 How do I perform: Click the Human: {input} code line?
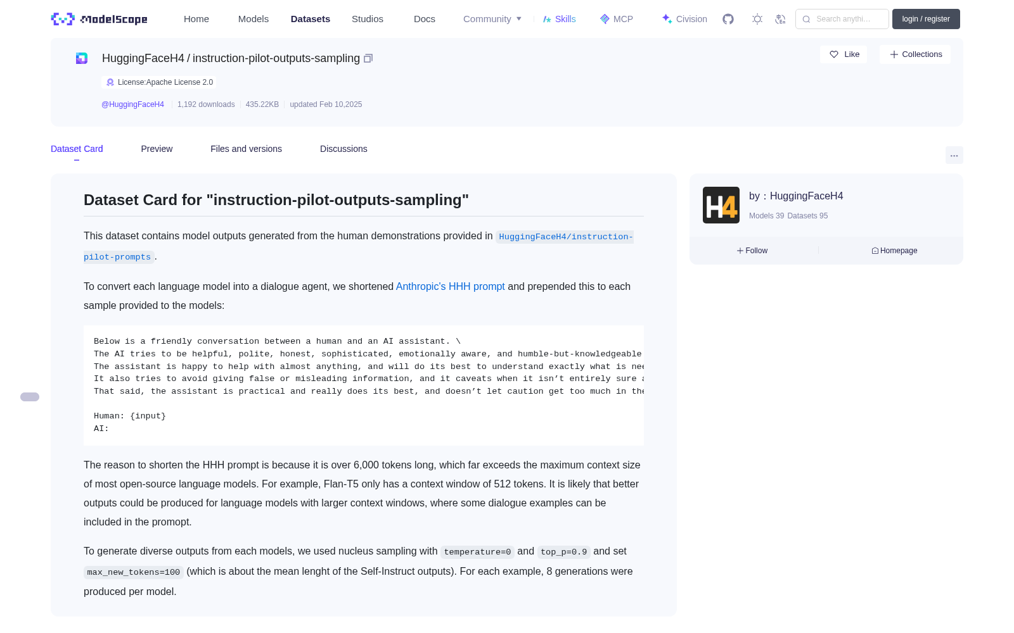coord(130,416)
